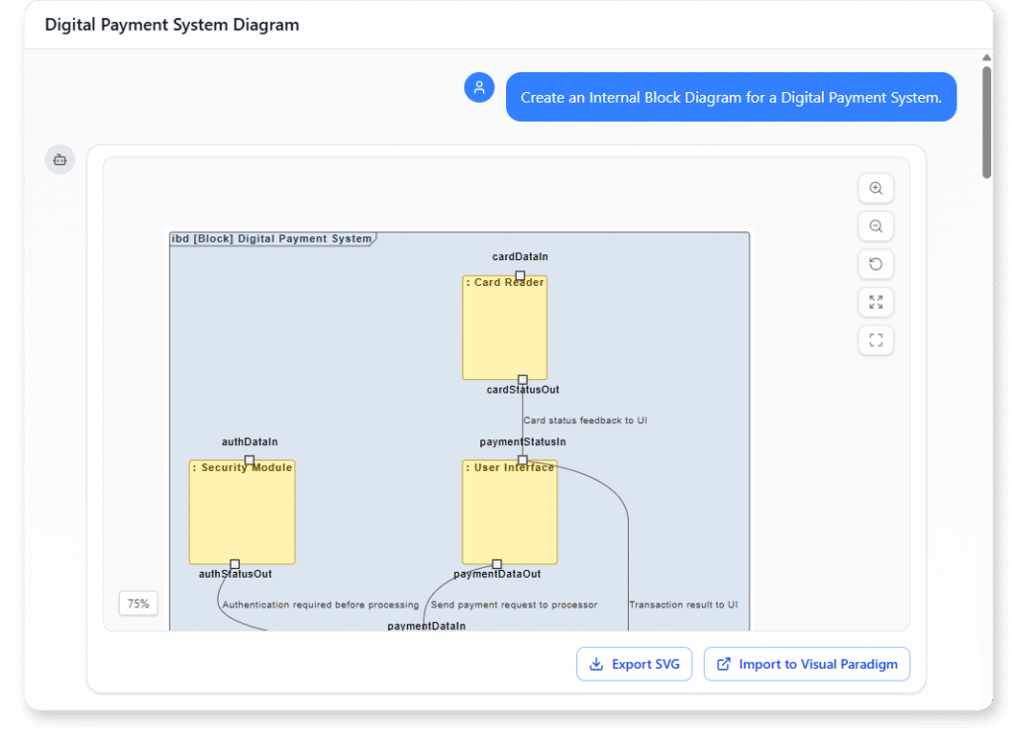
Task: Reset the diagram view with the rotate icon
Action: [x=875, y=264]
